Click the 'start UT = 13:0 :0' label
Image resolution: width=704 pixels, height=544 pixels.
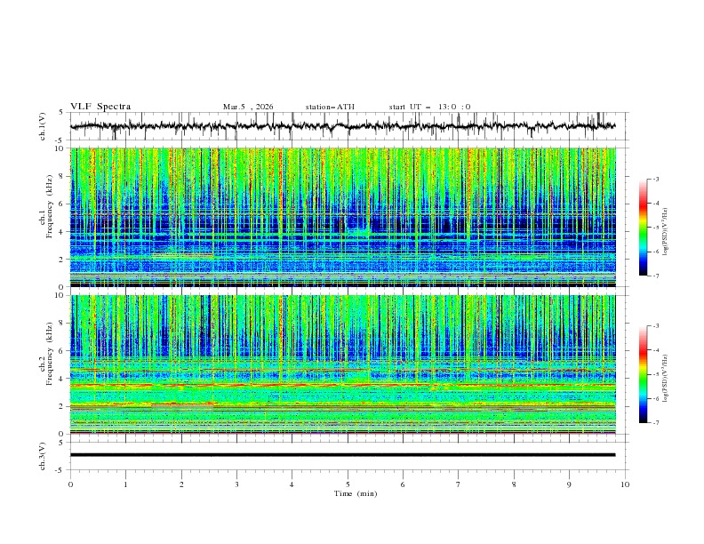429,107
